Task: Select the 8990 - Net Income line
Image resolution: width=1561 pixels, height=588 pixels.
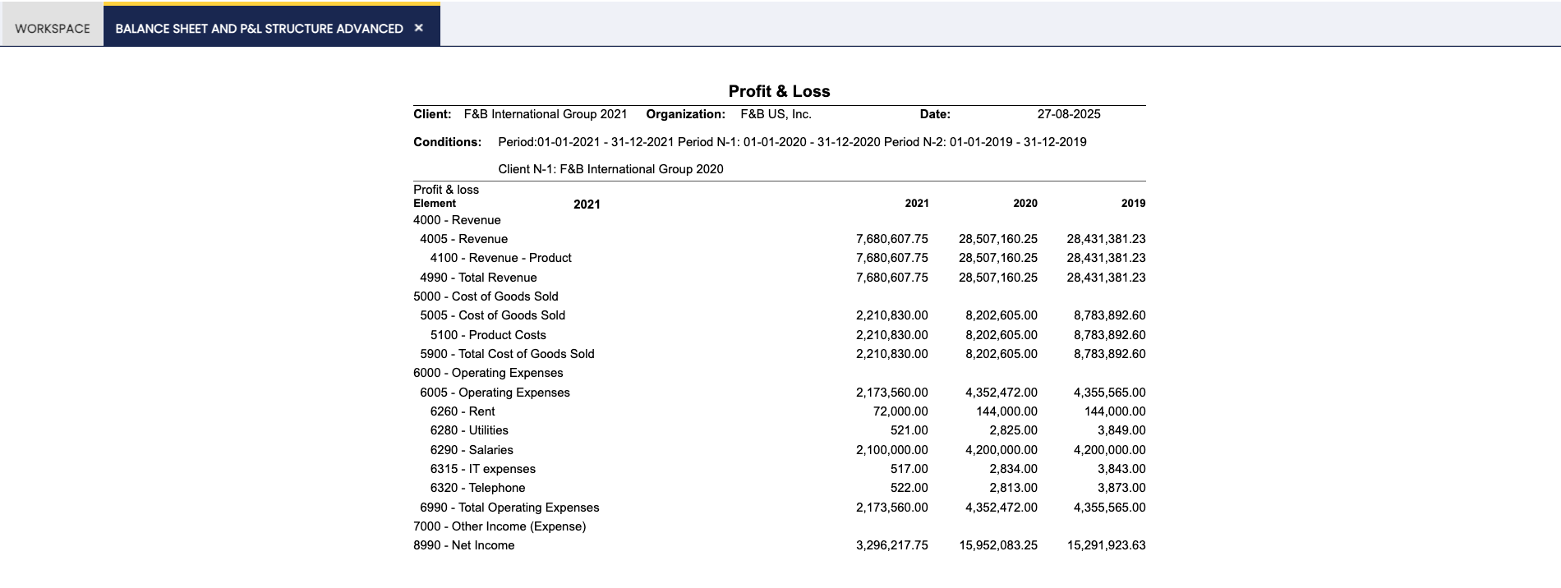Action: point(464,545)
